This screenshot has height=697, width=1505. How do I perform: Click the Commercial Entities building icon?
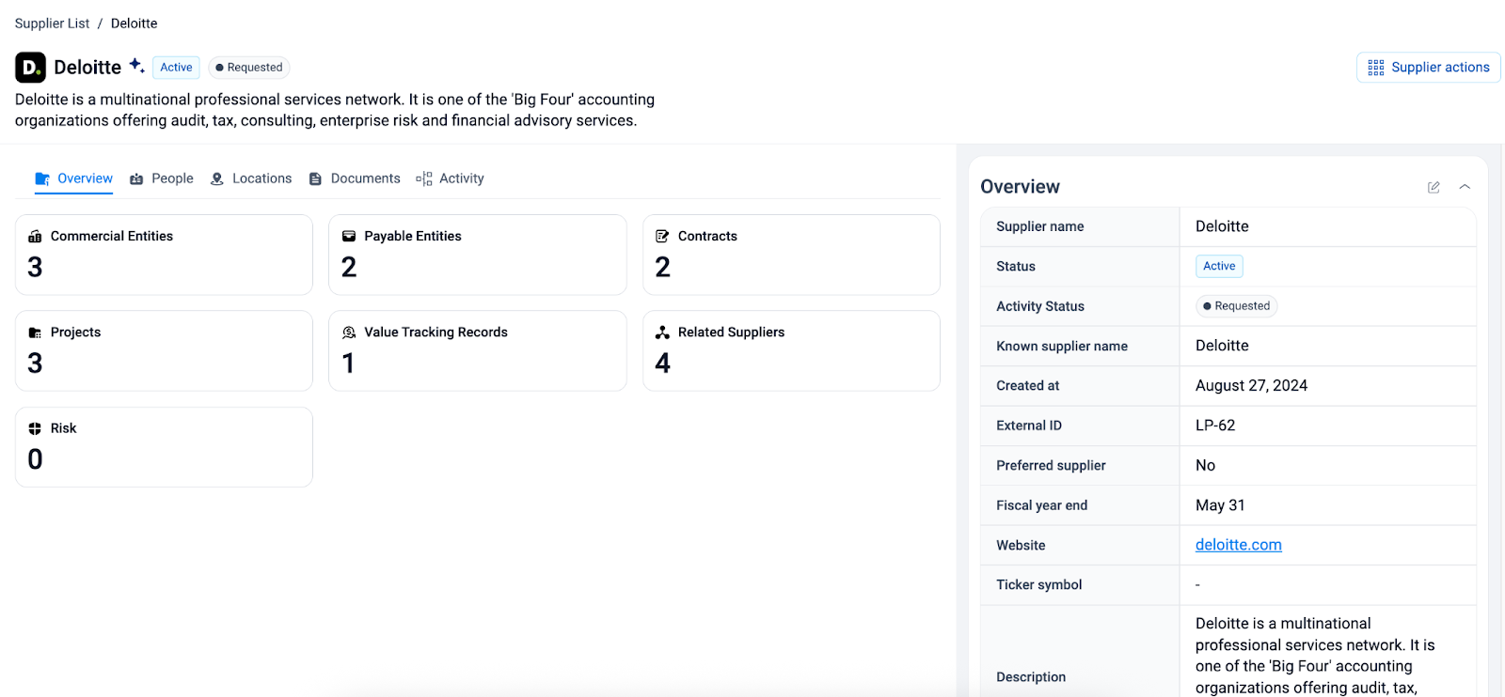[x=35, y=237]
